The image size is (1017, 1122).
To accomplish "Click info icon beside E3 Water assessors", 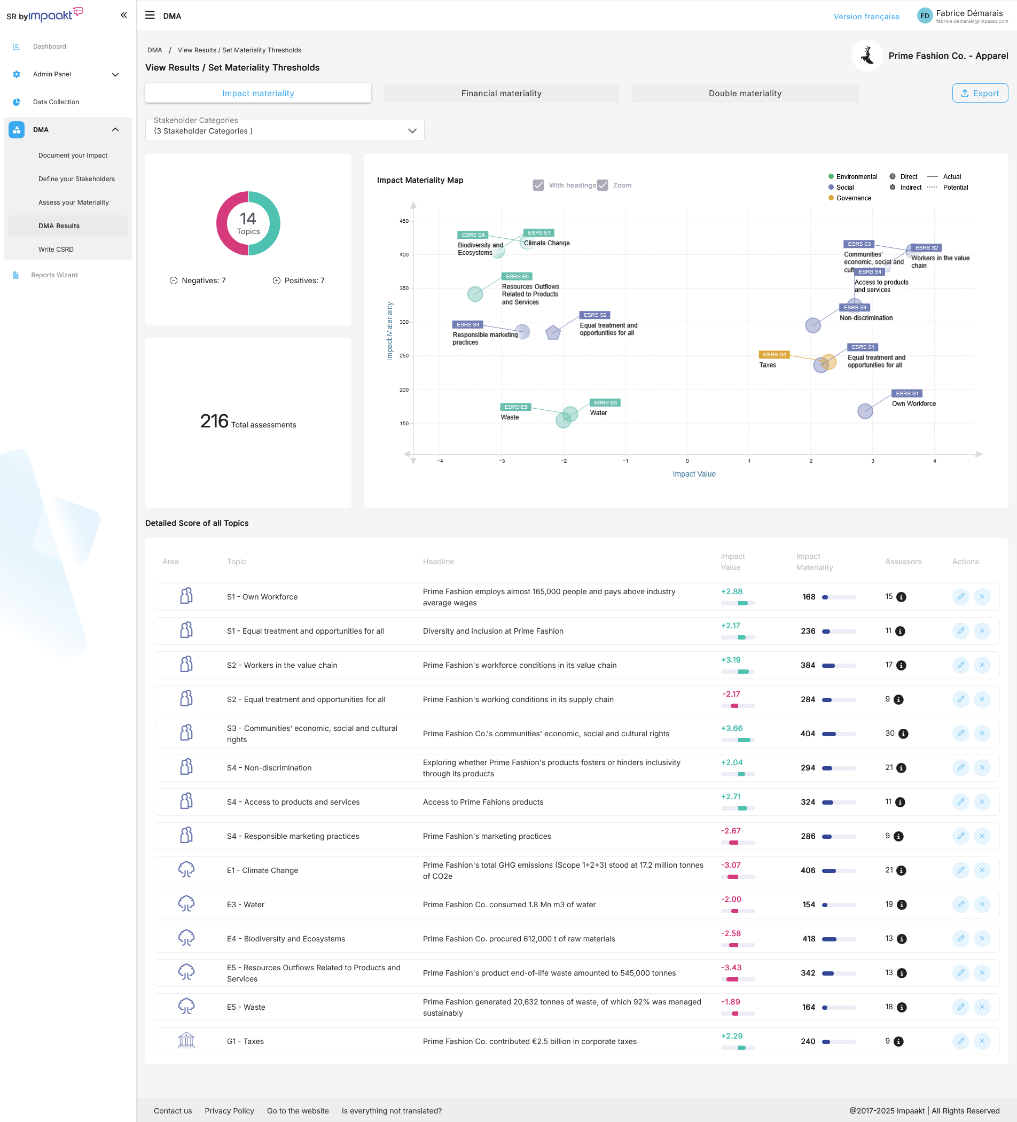I will pyautogui.click(x=901, y=905).
